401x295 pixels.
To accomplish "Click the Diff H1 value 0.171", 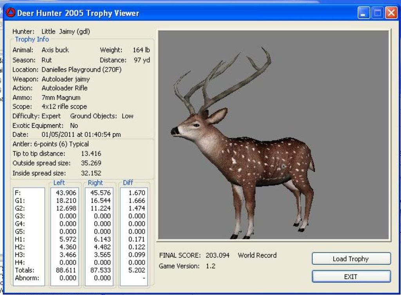I will point(137,239).
